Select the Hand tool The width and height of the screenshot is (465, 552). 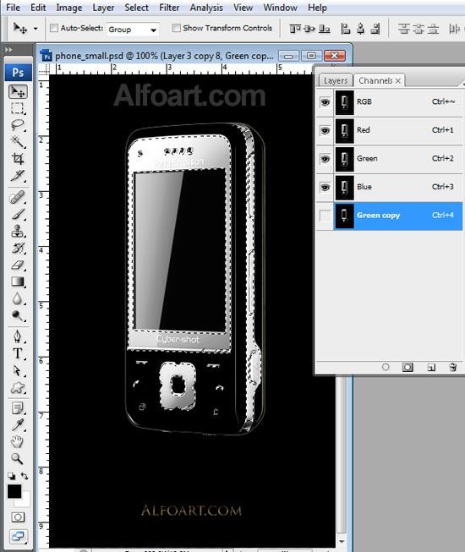pyautogui.click(x=18, y=442)
